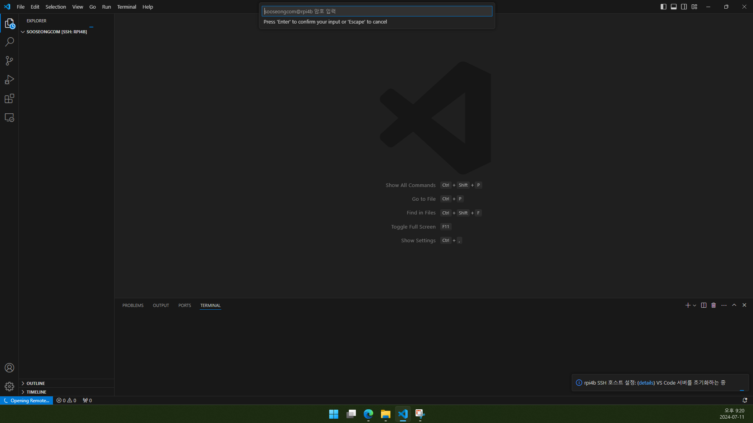Click the details link in notification
The image size is (753, 423).
pyautogui.click(x=646, y=383)
